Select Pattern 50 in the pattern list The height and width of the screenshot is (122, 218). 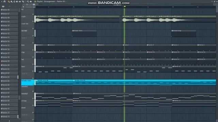pos(9,26)
